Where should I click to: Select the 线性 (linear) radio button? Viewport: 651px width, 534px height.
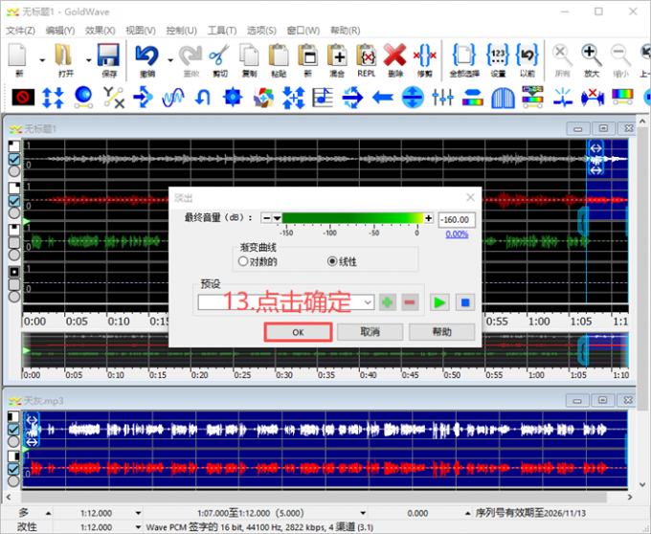click(x=332, y=261)
